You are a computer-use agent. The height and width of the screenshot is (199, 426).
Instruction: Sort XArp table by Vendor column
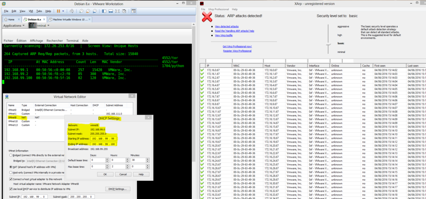[x=296, y=66]
